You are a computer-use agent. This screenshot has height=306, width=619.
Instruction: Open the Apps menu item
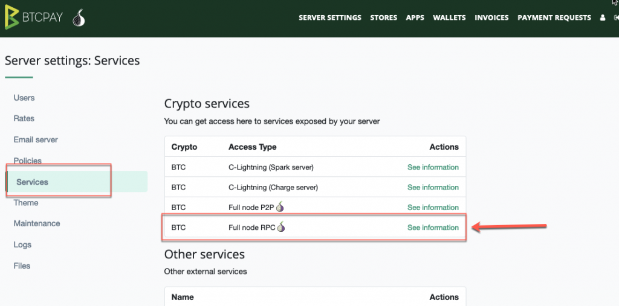click(x=415, y=18)
